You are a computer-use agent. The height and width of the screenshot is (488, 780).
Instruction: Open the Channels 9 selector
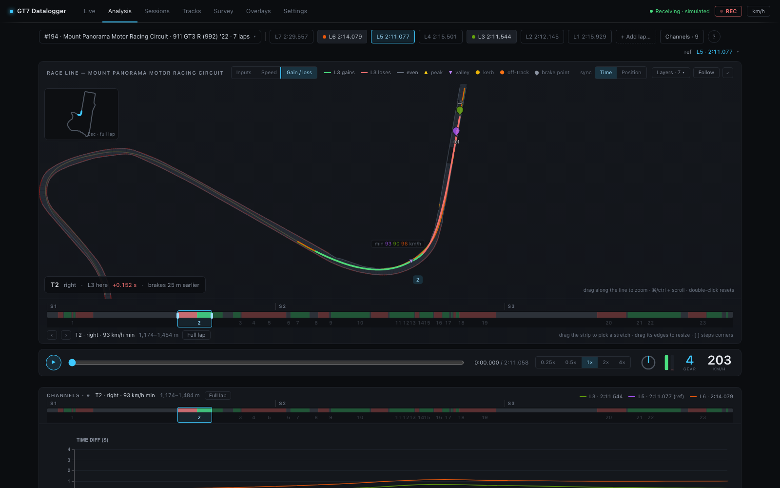682,37
